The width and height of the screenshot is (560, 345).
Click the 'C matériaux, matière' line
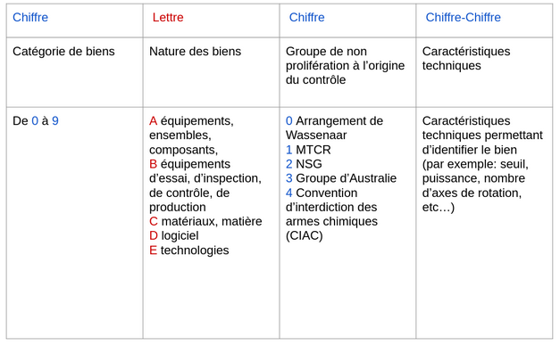tap(205, 221)
